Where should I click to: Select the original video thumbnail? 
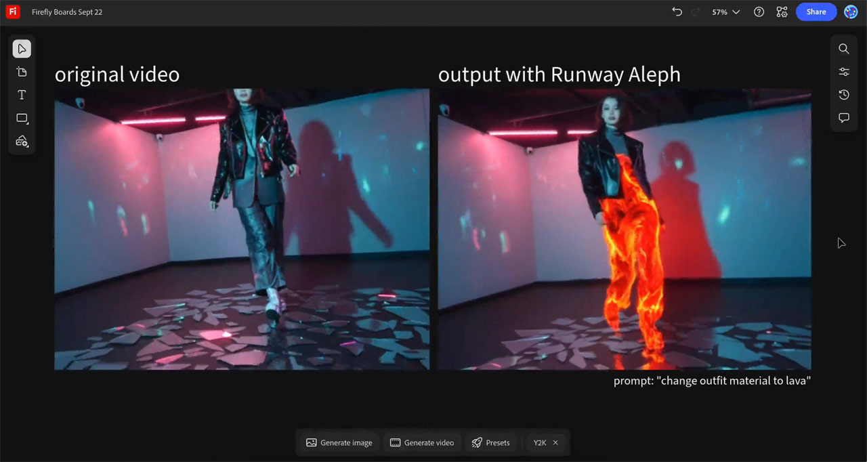[x=242, y=229]
